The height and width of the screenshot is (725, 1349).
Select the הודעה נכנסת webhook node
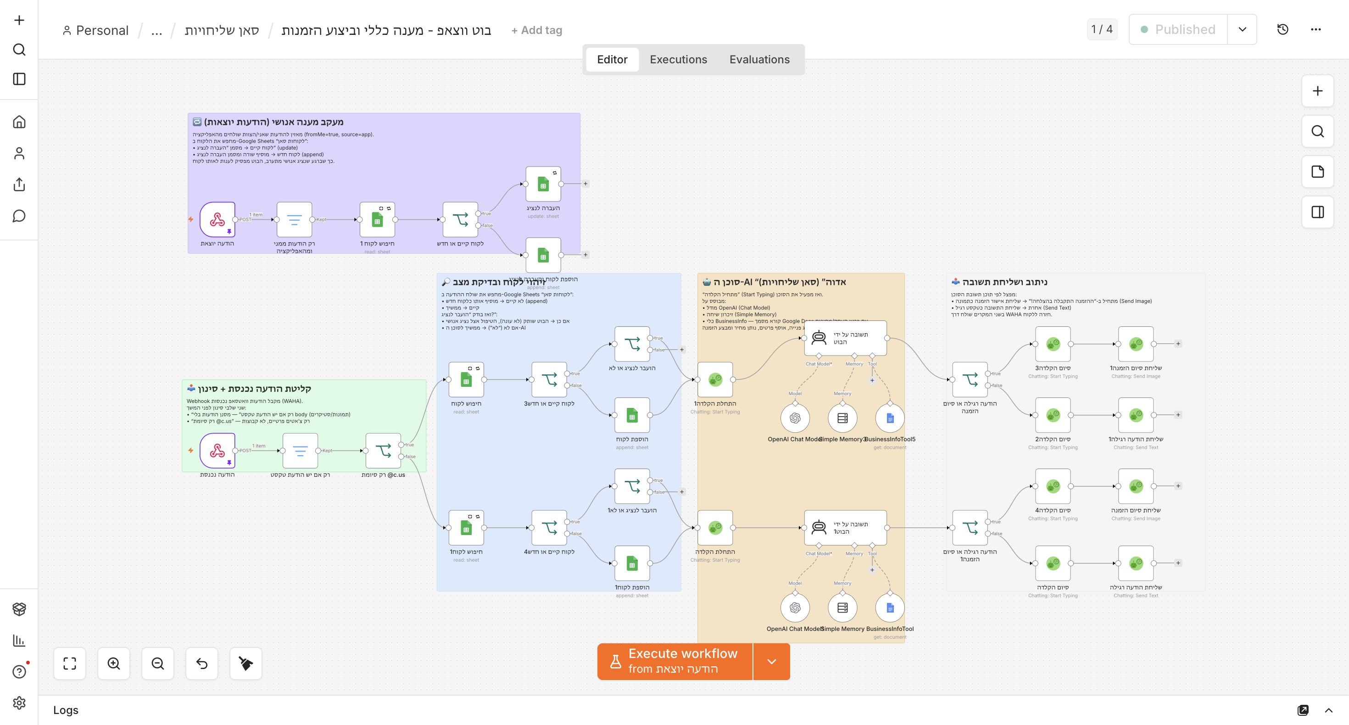click(217, 451)
